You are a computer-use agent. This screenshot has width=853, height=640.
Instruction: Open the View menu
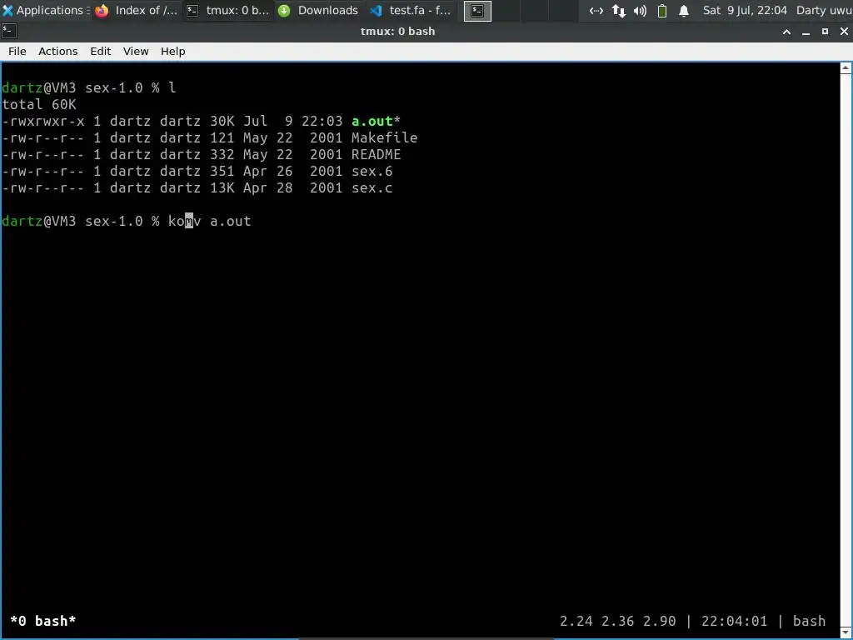(x=136, y=51)
